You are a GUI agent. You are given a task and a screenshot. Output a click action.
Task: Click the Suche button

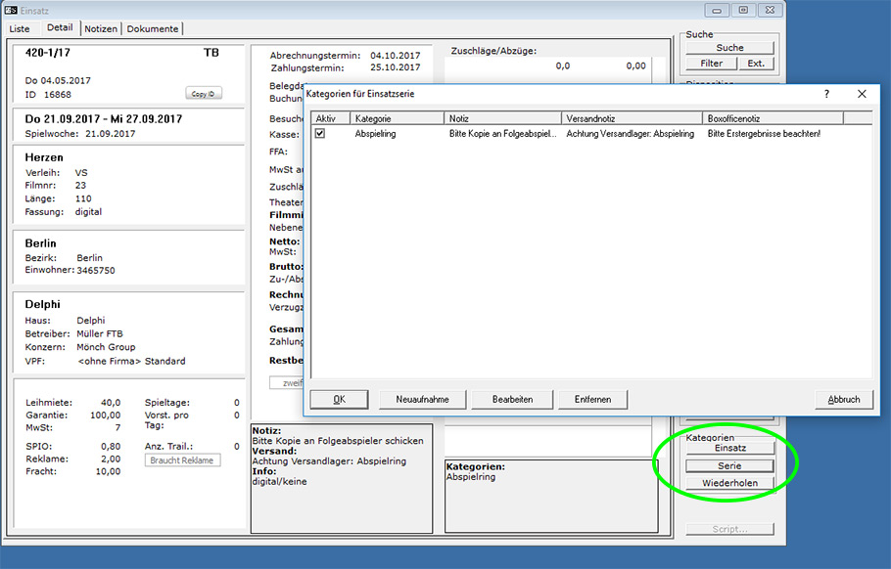[729, 47]
